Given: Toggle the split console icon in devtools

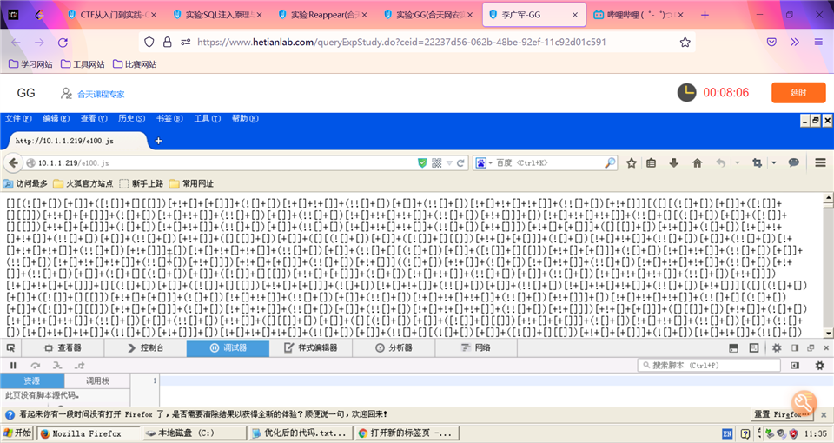Looking at the screenshot, I should pos(733,347).
